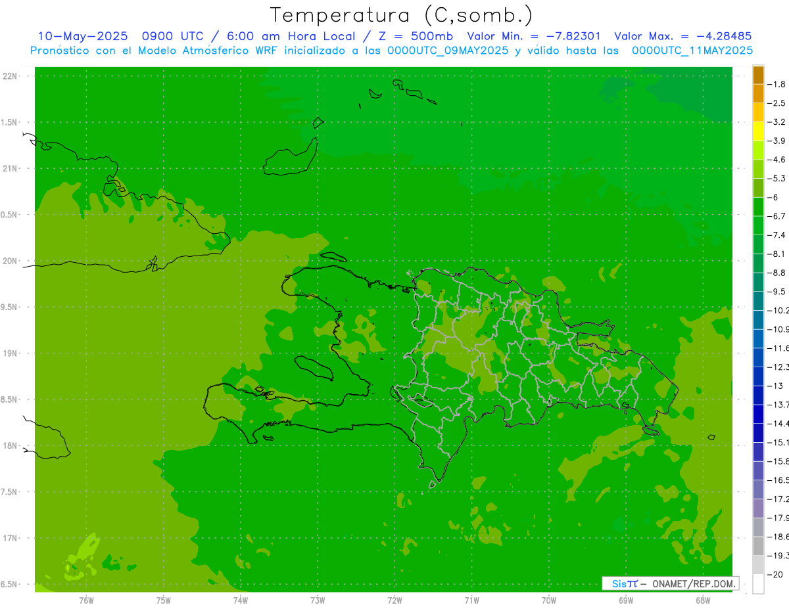Click the '76W' longitude label
Image resolution: width=789 pixels, height=609 pixels.
click(86, 600)
